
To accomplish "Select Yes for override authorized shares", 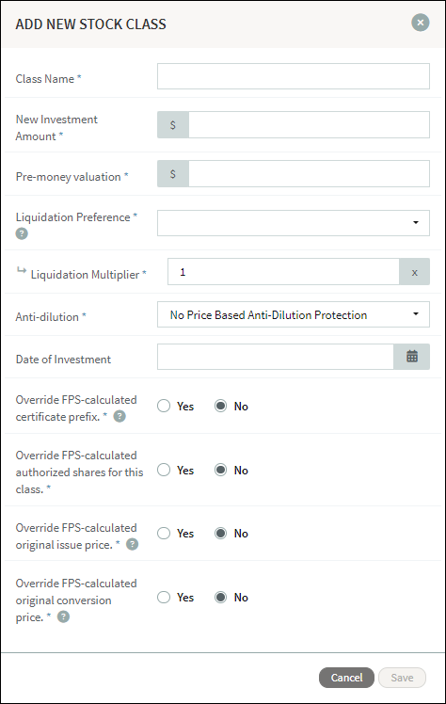I will [x=164, y=470].
